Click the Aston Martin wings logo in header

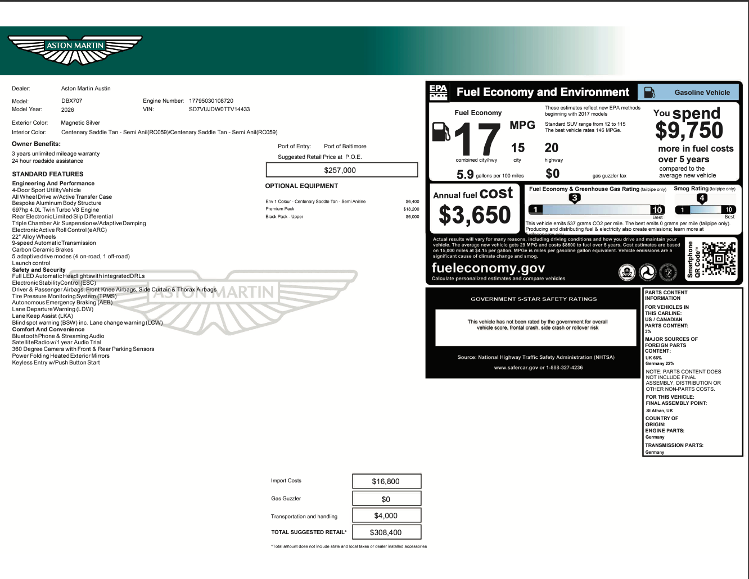tap(75, 51)
